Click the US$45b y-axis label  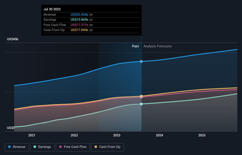pyautogui.click(x=13, y=39)
